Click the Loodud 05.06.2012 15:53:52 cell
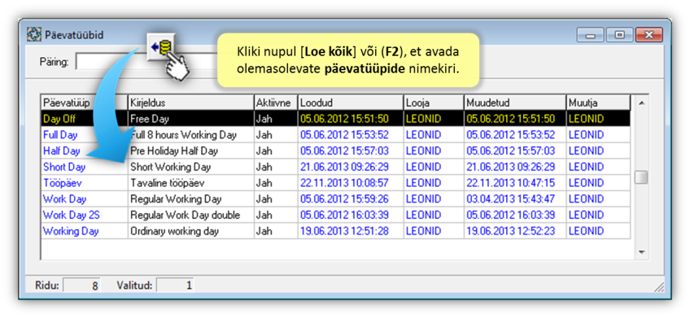Screen dimensions: 690x318 (x=351, y=134)
